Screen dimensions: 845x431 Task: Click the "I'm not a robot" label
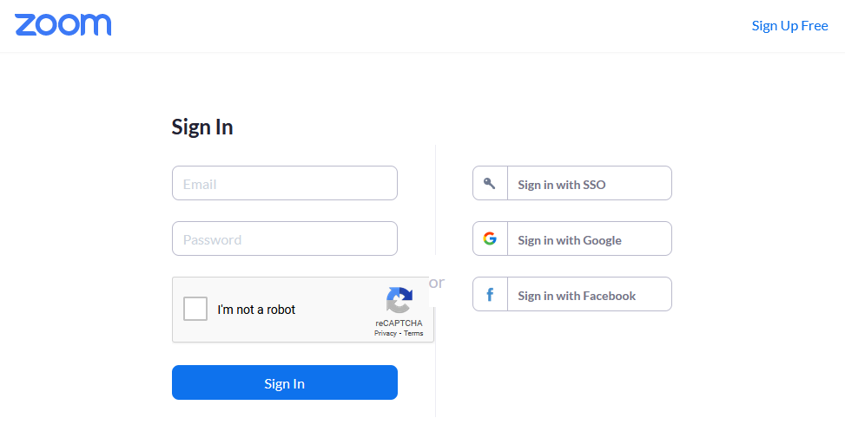(x=256, y=310)
